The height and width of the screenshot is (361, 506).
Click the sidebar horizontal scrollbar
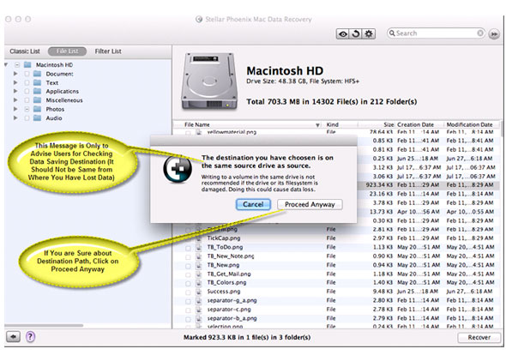point(44,326)
